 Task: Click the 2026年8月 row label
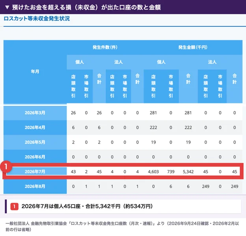(35, 186)
